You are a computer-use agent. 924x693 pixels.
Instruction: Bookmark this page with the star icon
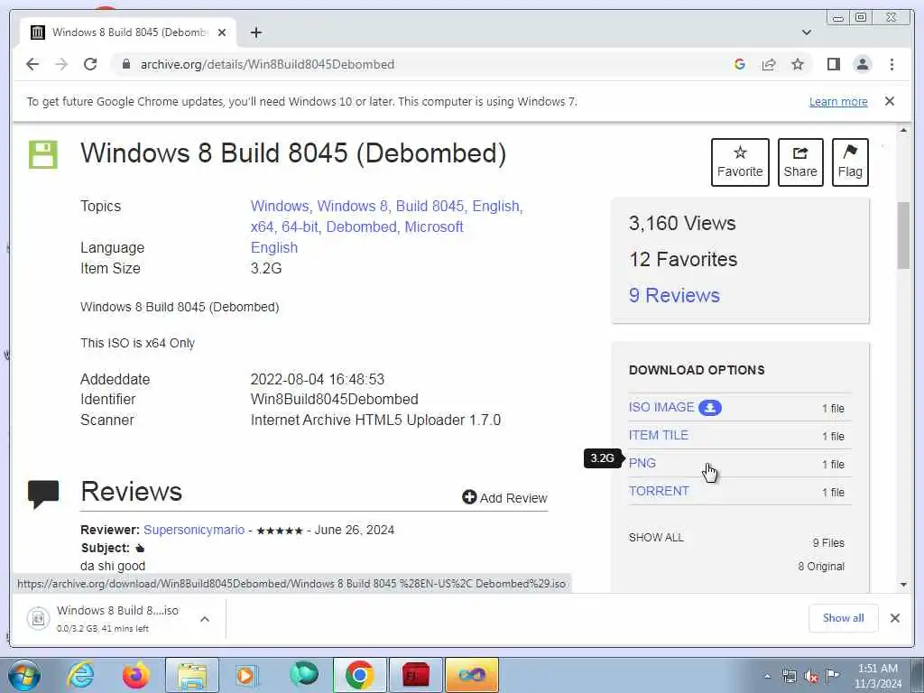[x=798, y=64]
